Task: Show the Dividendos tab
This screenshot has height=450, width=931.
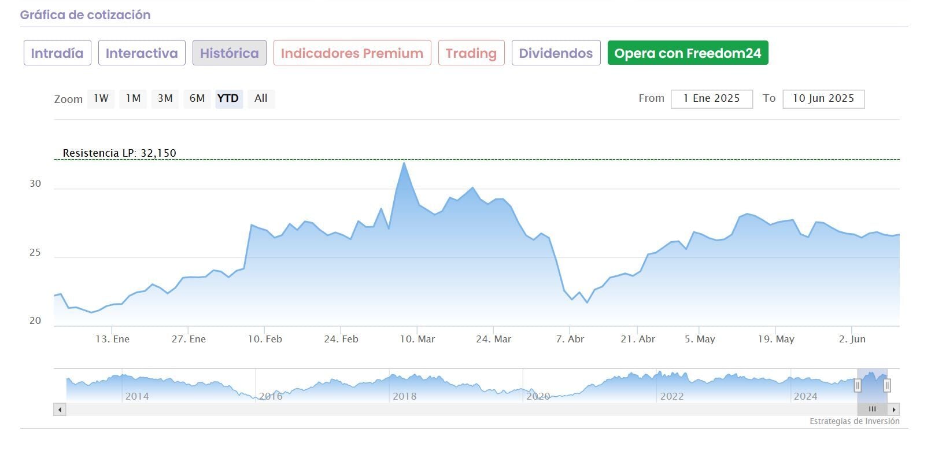Action: pos(556,53)
